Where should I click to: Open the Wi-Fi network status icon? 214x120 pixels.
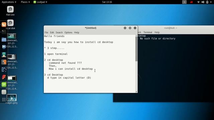coord(198,2)
